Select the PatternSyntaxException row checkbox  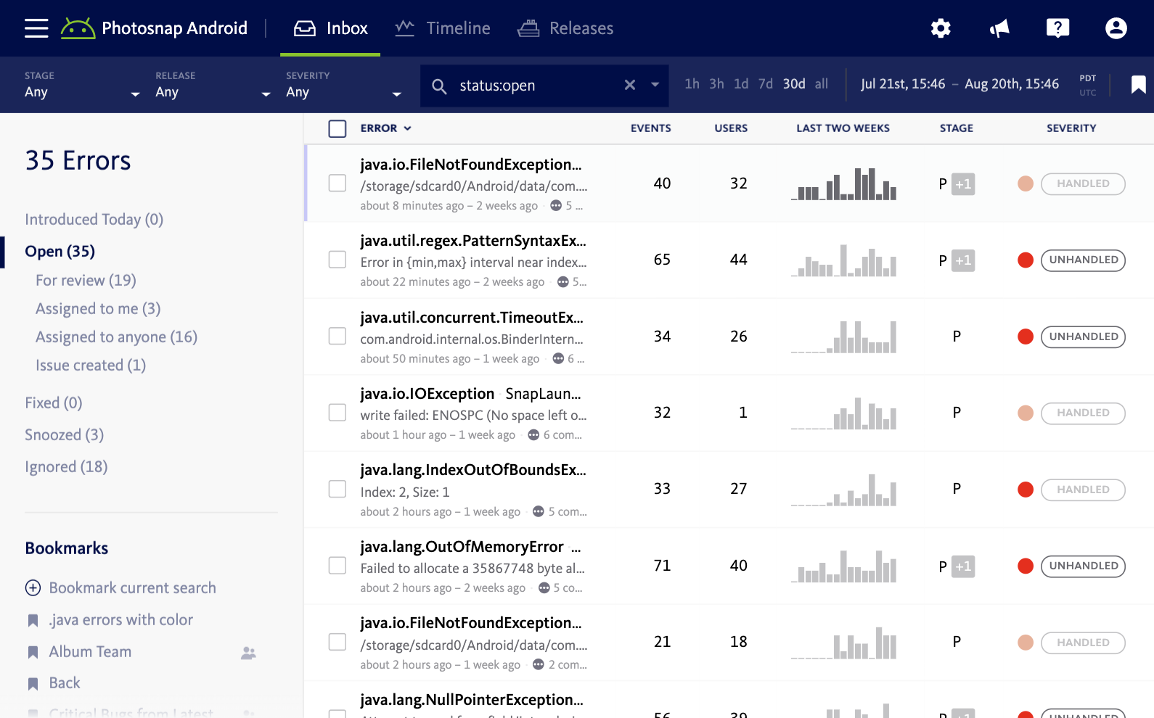(x=337, y=260)
